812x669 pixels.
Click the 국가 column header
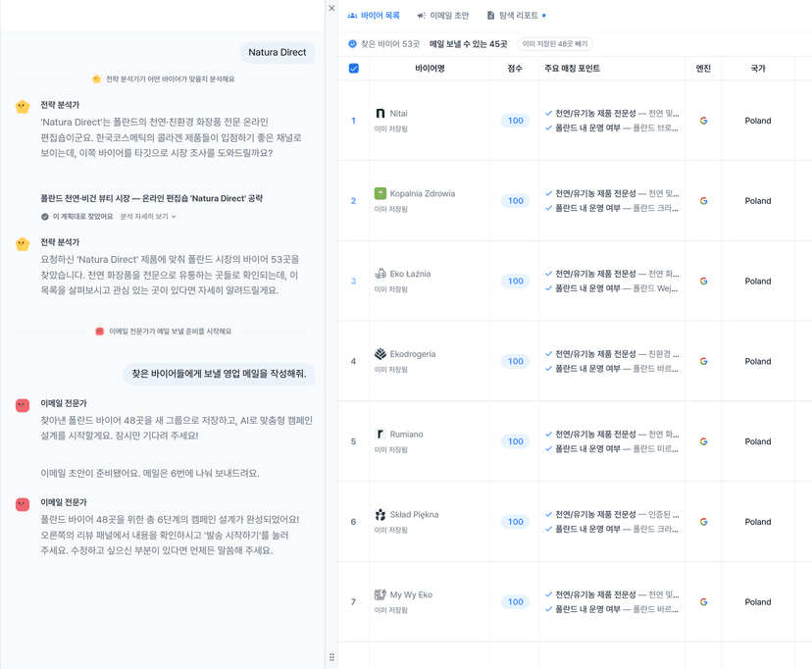(758, 69)
